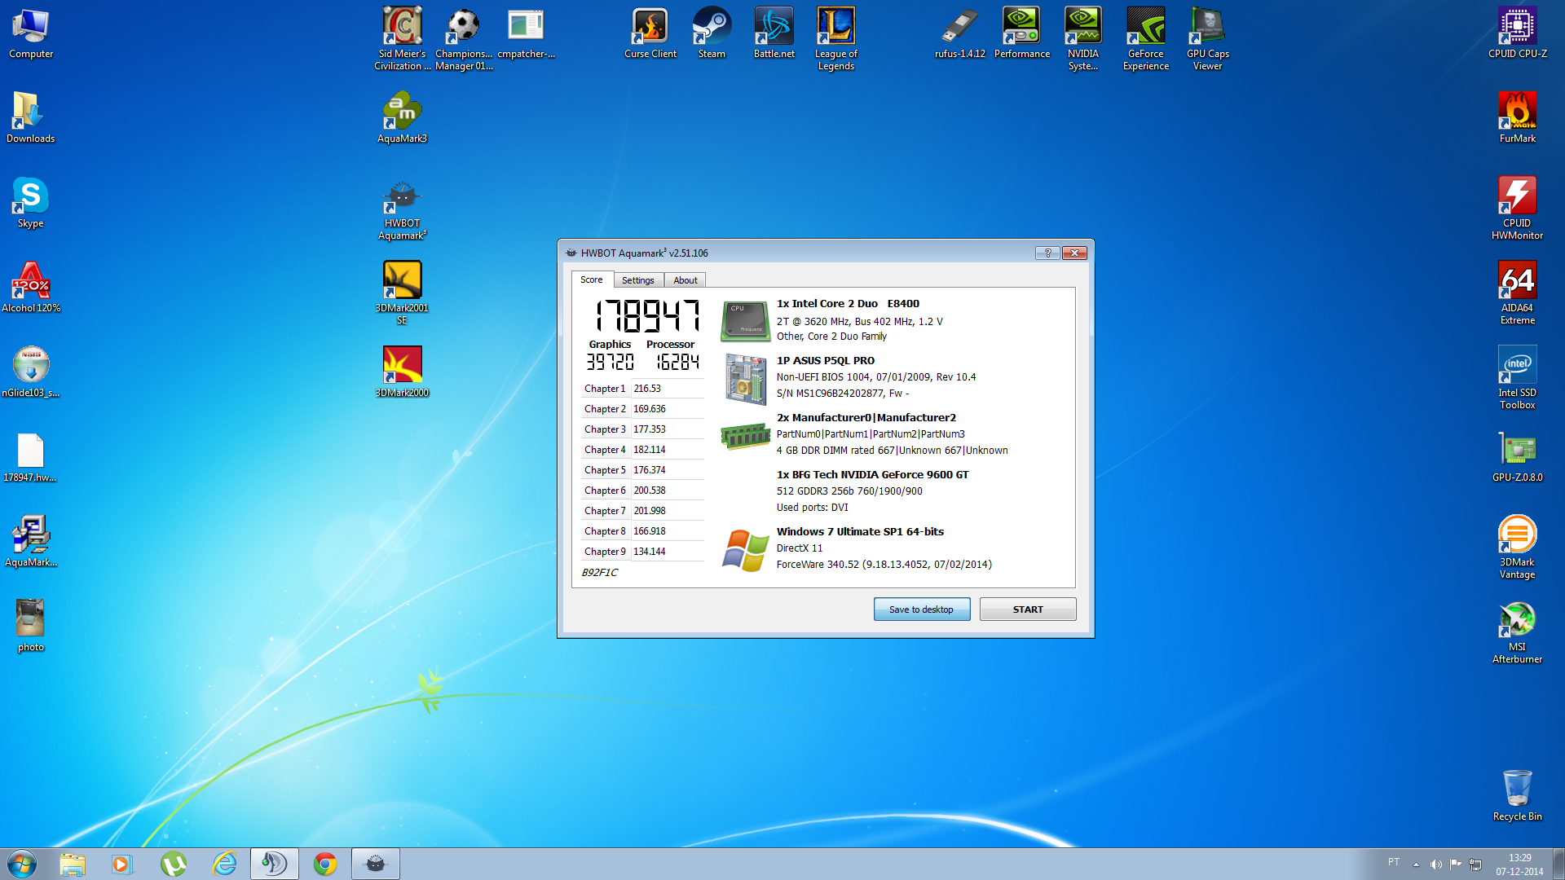1565x880 pixels.
Task: Launch FurMark from desktop
Action: (x=1517, y=118)
